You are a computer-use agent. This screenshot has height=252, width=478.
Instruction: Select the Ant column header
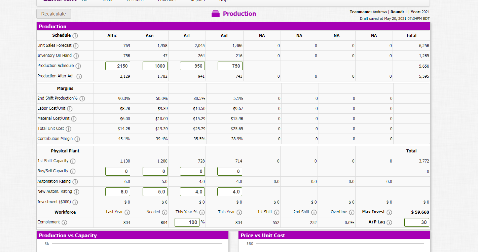pos(224,36)
